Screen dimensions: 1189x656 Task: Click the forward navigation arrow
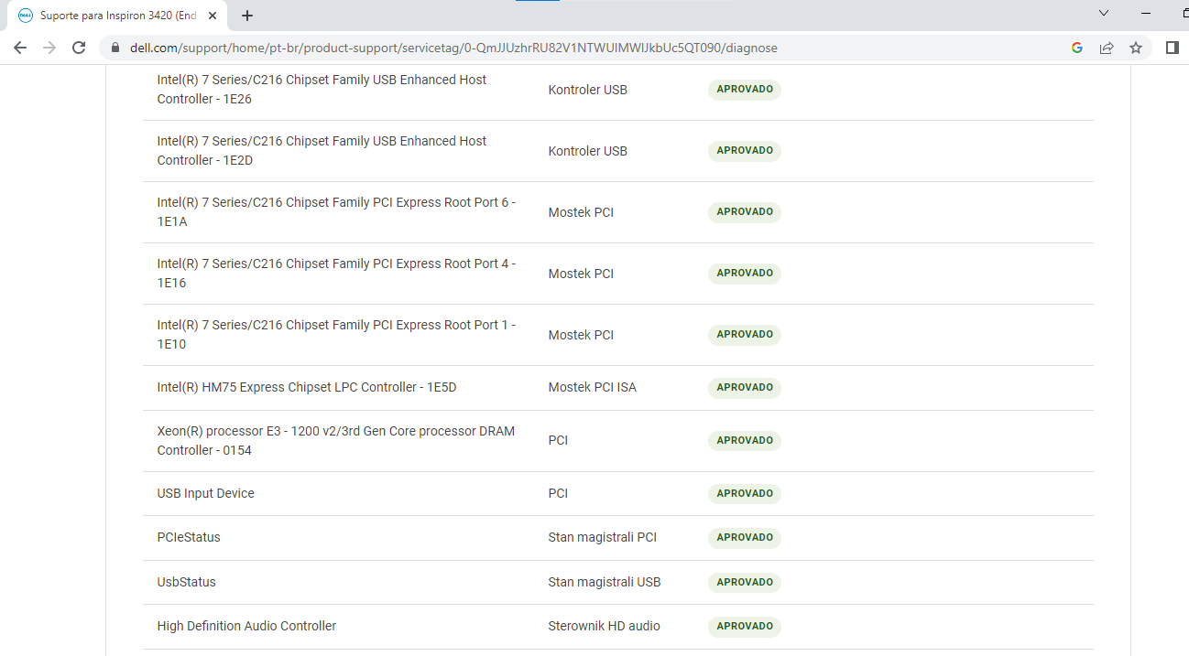(x=49, y=48)
